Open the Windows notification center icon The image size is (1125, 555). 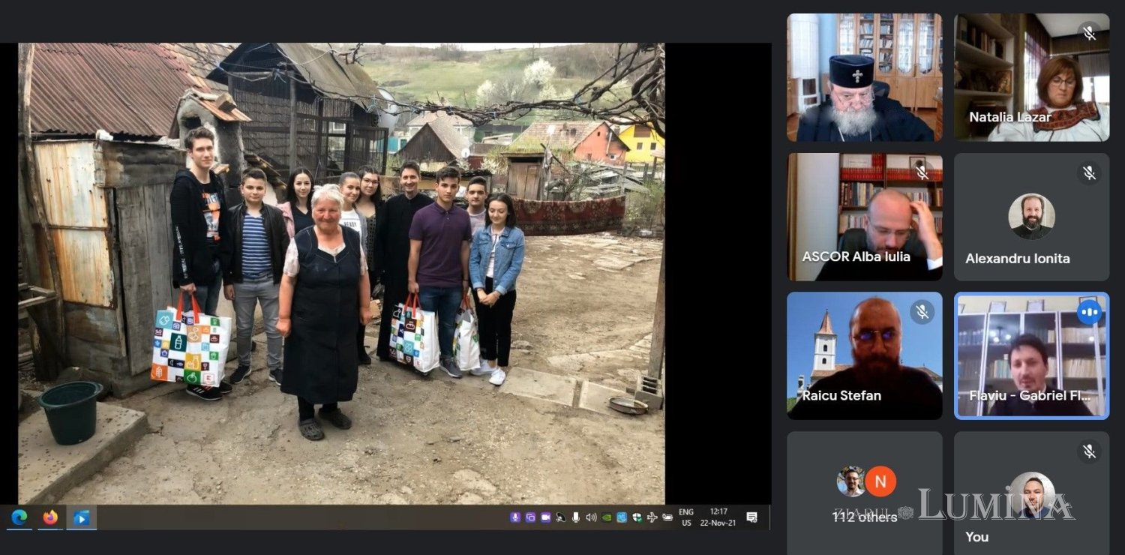tap(751, 517)
